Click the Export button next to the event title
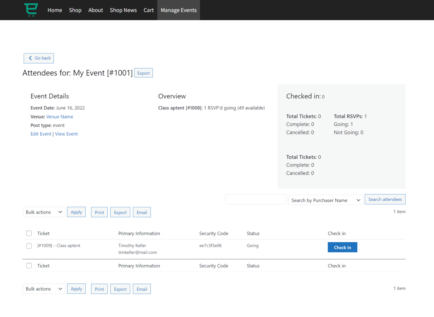The height and width of the screenshot is (317, 434). click(x=143, y=73)
